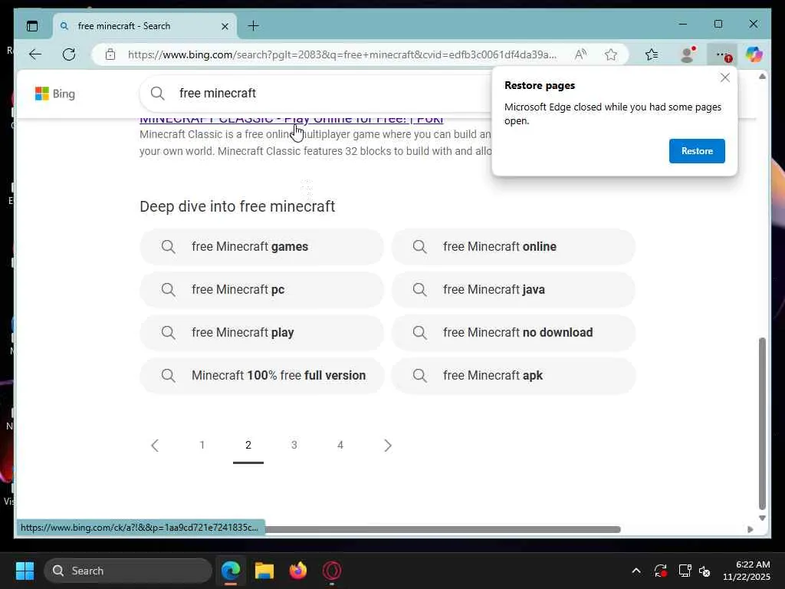Screen dimensions: 785x589
Task: Click the horizontal scrollbar thumb
Action: coord(442,529)
